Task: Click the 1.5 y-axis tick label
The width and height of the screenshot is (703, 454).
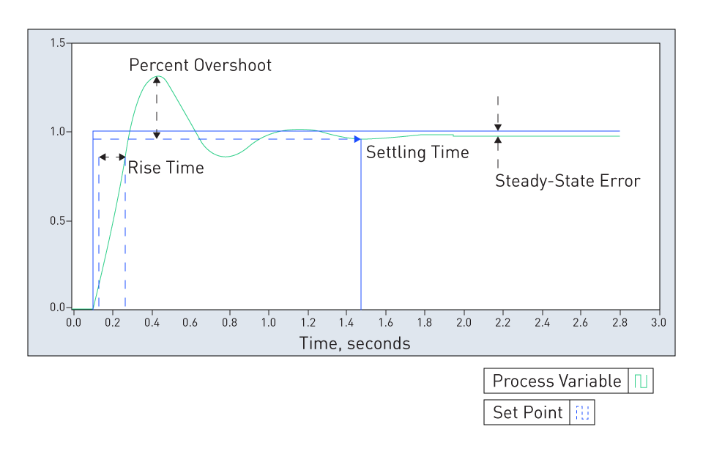Action: coord(57,43)
